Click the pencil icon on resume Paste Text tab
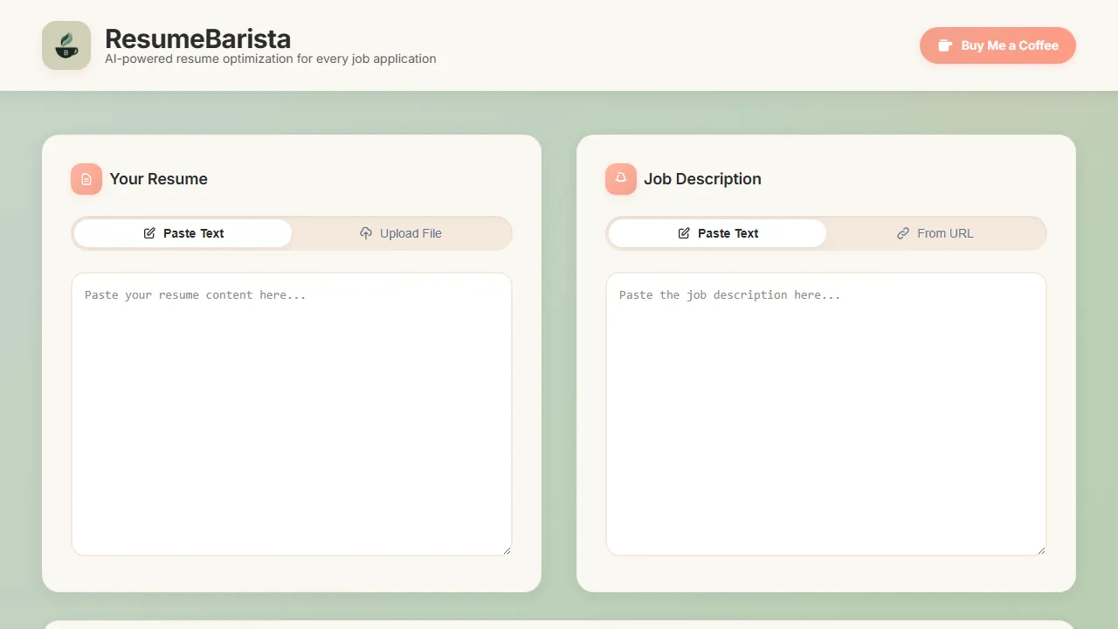 [149, 233]
